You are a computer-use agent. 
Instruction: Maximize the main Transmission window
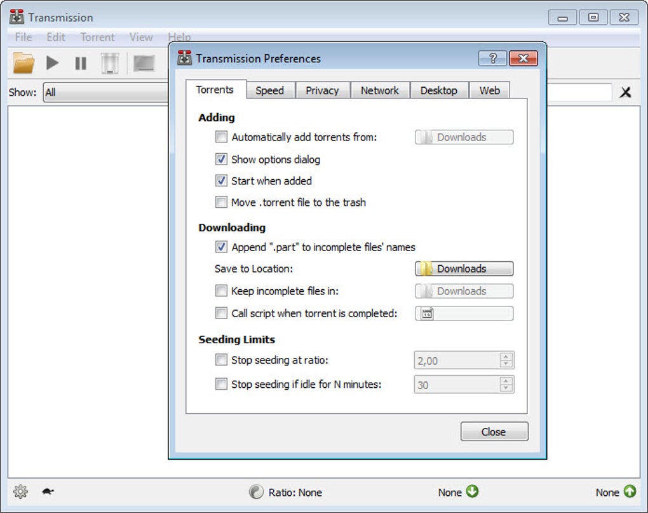point(593,18)
